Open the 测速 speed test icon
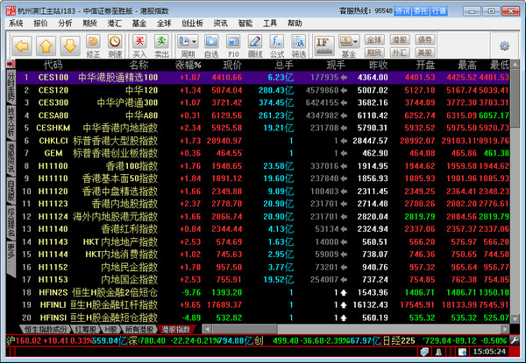 coord(115,45)
